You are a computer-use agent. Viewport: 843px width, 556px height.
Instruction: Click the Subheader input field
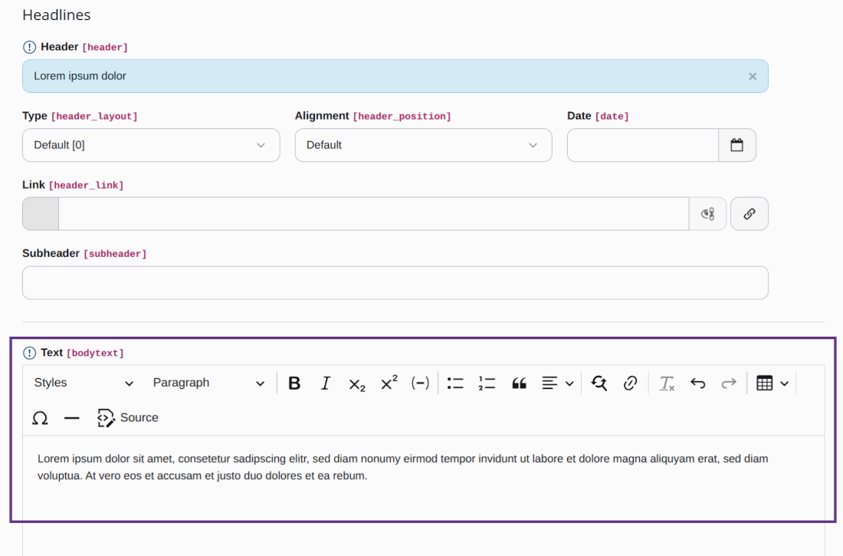tap(395, 282)
